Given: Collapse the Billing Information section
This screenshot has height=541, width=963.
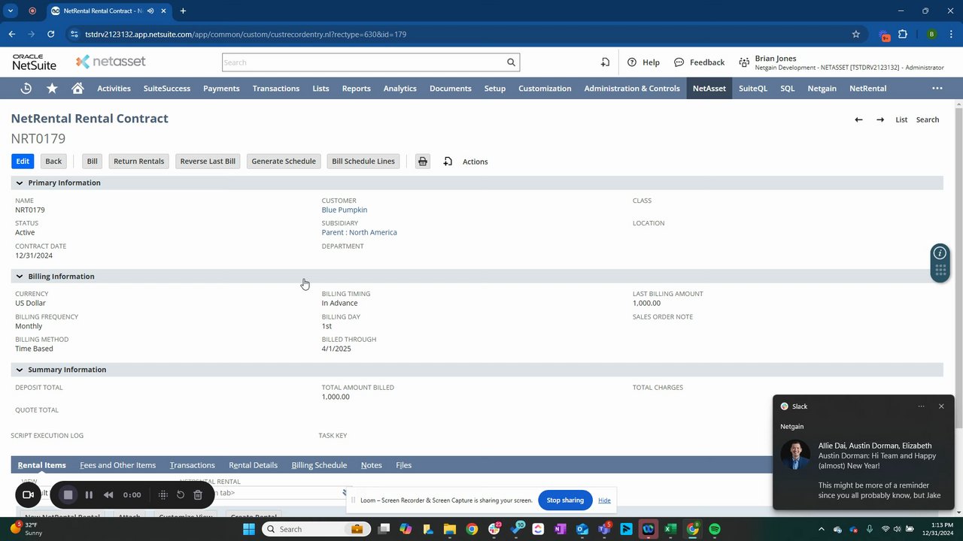Looking at the screenshot, I should pyautogui.click(x=20, y=277).
